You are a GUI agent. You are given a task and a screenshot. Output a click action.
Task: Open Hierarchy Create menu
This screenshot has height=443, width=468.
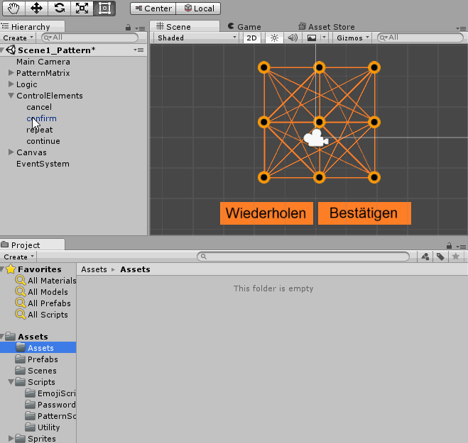pos(18,38)
